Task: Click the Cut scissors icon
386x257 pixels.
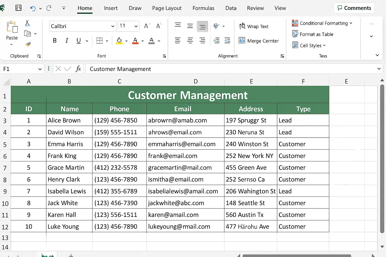Action: tap(27, 23)
